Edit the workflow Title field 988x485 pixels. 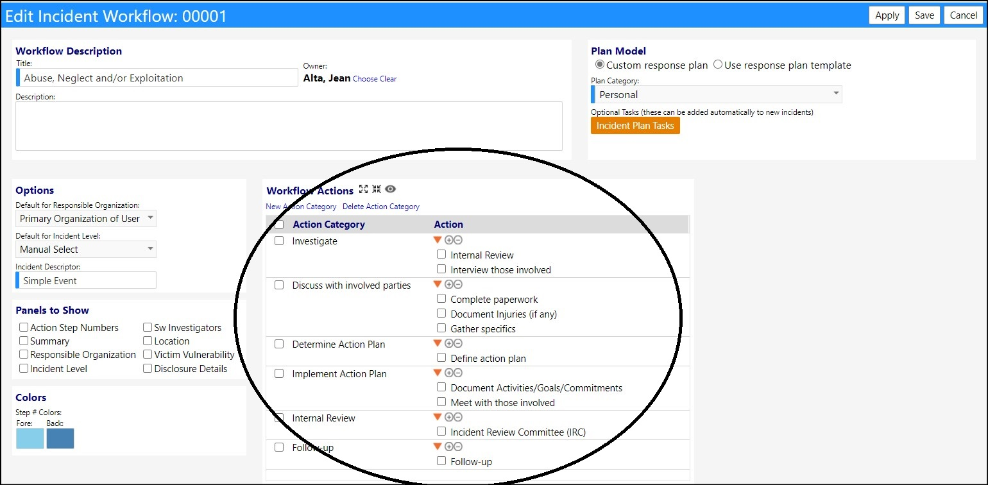pos(157,78)
